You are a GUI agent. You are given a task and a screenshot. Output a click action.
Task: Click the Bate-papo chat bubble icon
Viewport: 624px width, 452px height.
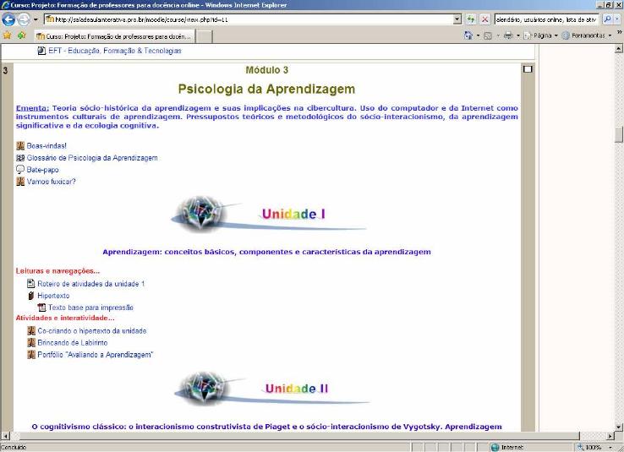coord(19,170)
